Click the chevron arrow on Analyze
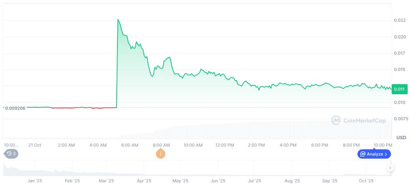 (385, 154)
